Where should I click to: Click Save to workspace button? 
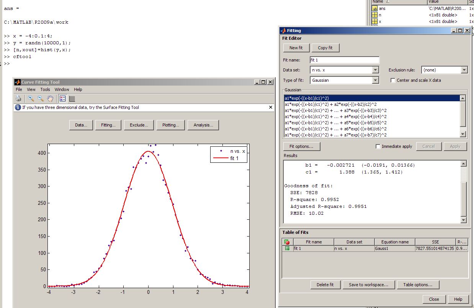(368, 285)
